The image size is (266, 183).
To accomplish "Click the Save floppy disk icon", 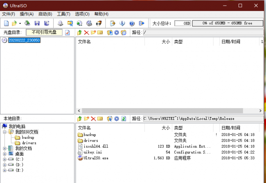I will (x=37, y=23).
